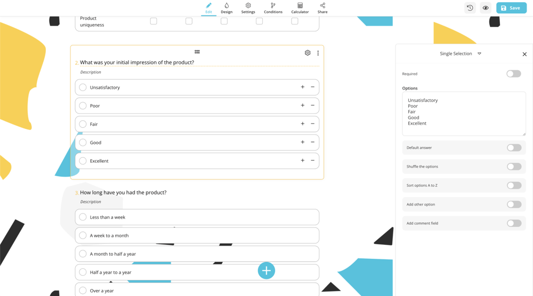The width and height of the screenshot is (533, 296).
Task: Click the blue add question button
Action: 266,270
